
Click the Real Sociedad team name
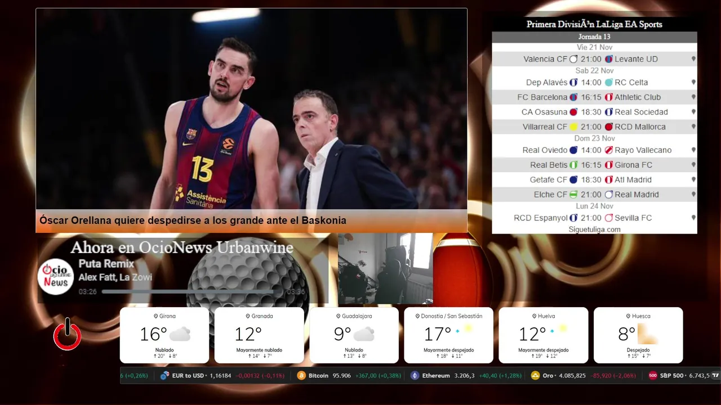coord(641,112)
